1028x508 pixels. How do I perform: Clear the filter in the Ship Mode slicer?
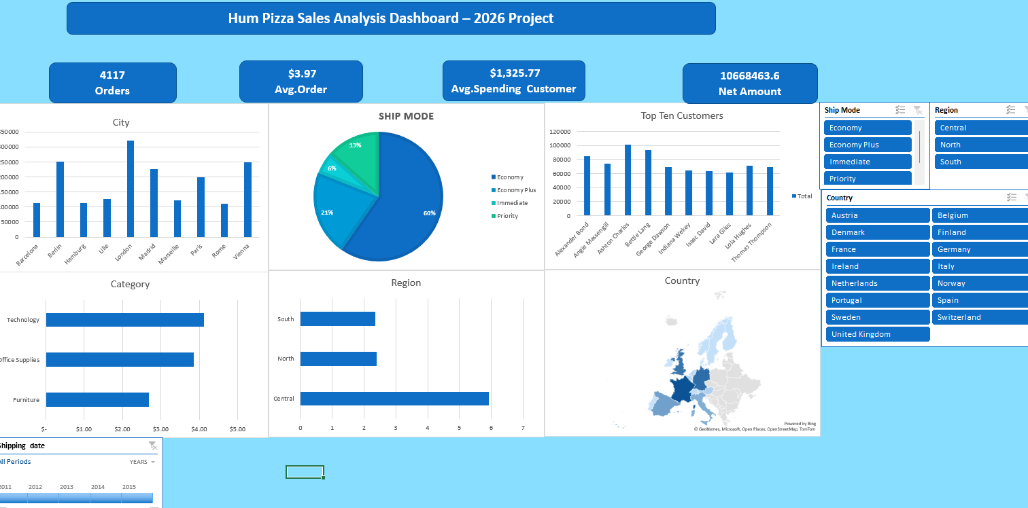pyautogui.click(x=917, y=110)
